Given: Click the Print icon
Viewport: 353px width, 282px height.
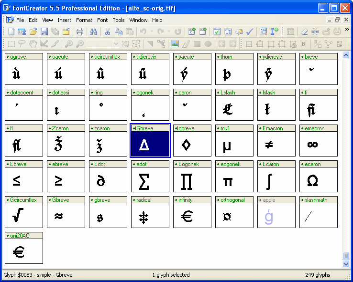Looking at the screenshot, I should click(x=80, y=31).
